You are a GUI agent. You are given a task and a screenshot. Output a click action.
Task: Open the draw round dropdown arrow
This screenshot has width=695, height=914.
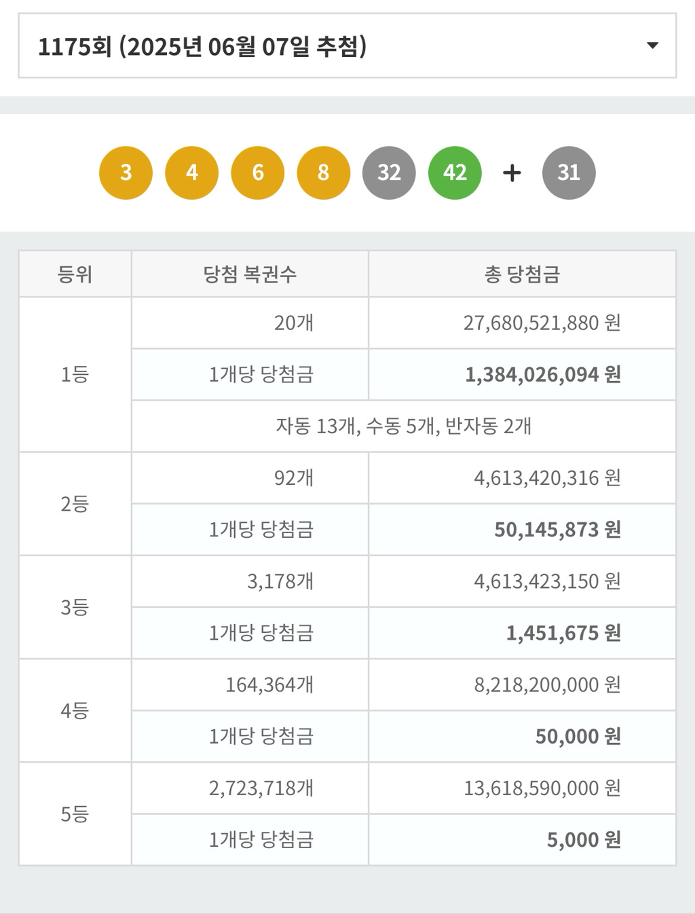(652, 46)
